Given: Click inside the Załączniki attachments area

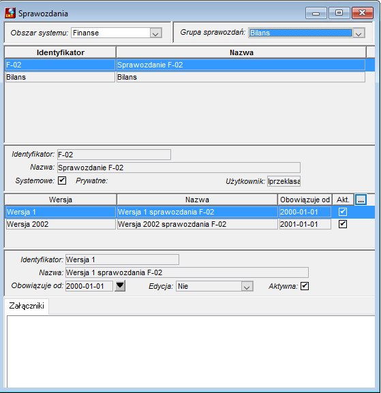Looking at the screenshot, I should pos(191,351).
